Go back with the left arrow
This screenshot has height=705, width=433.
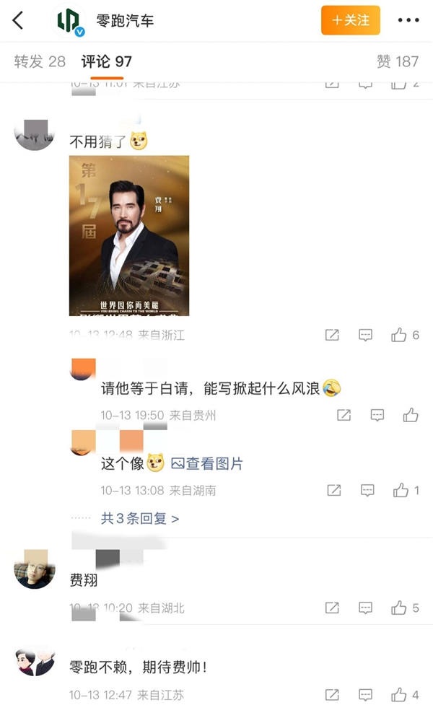[x=18, y=20]
